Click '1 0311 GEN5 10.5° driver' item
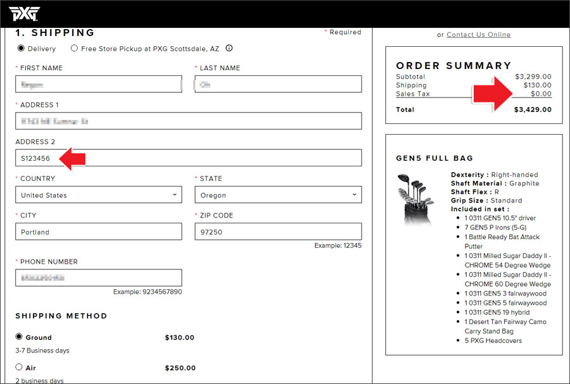 pos(500,218)
